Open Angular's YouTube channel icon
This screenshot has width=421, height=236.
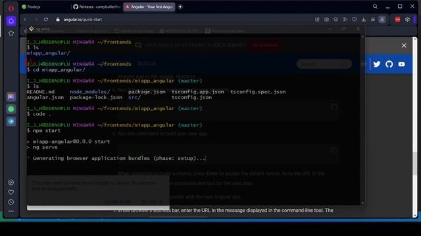click(401, 64)
